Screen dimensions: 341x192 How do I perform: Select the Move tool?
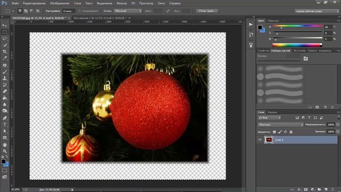pyautogui.click(x=5, y=26)
